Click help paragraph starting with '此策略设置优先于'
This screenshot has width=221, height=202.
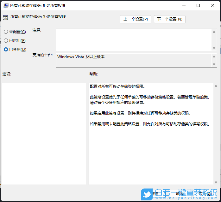(150, 100)
